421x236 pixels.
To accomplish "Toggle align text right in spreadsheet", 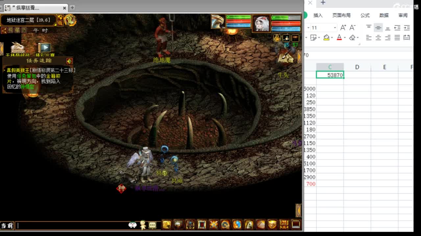I will [x=388, y=38].
